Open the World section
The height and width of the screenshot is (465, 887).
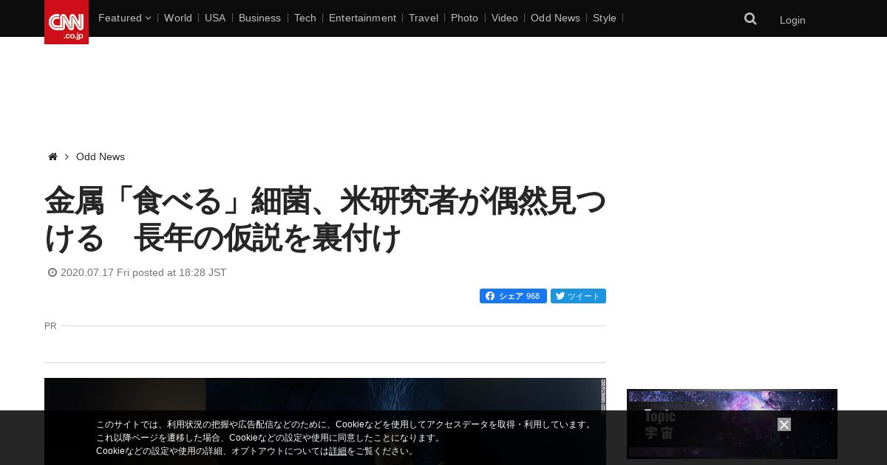(178, 18)
